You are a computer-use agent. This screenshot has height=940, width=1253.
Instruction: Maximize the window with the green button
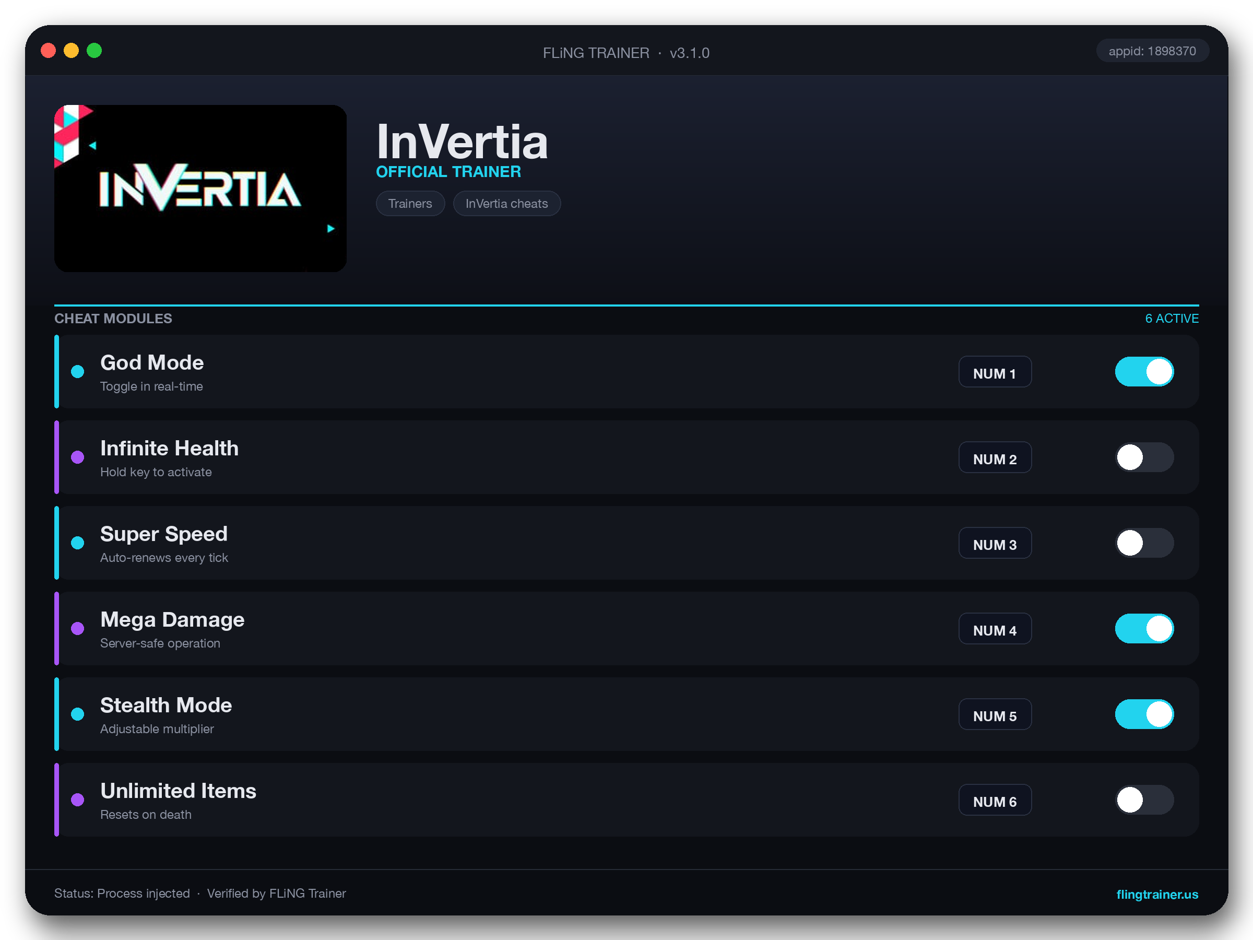pos(94,51)
